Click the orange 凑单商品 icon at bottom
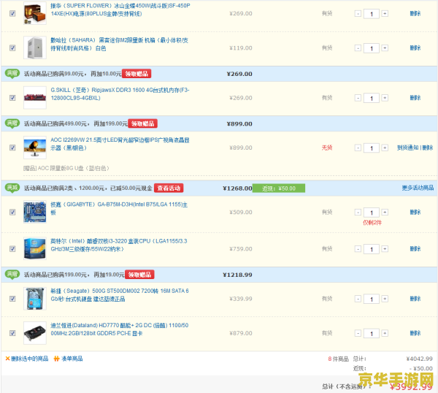The width and height of the screenshot is (438, 393). (56, 359)
